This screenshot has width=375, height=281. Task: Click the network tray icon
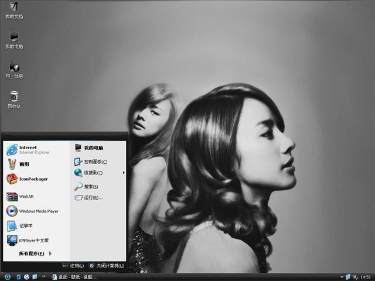click(348, 277)
